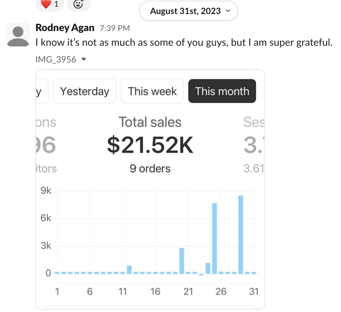Click Rodney Agan's profile avatar
The height and width of the screenshot is (312, 341).
[x=18, y=35]
